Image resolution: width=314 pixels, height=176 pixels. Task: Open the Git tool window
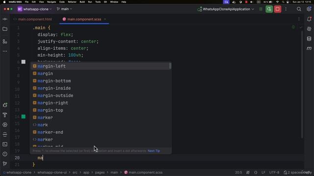tap(5, 164)
